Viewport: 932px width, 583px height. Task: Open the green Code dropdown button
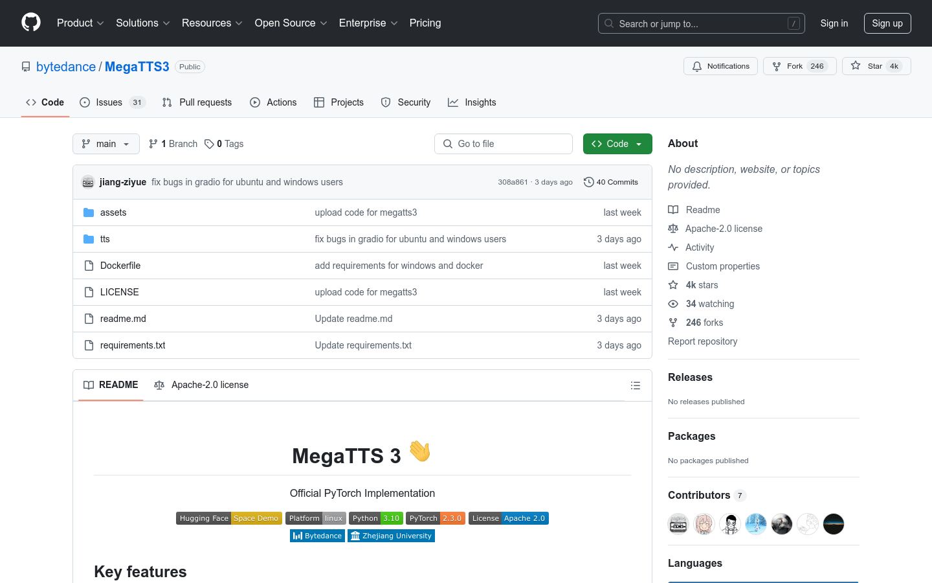point(617,144)
